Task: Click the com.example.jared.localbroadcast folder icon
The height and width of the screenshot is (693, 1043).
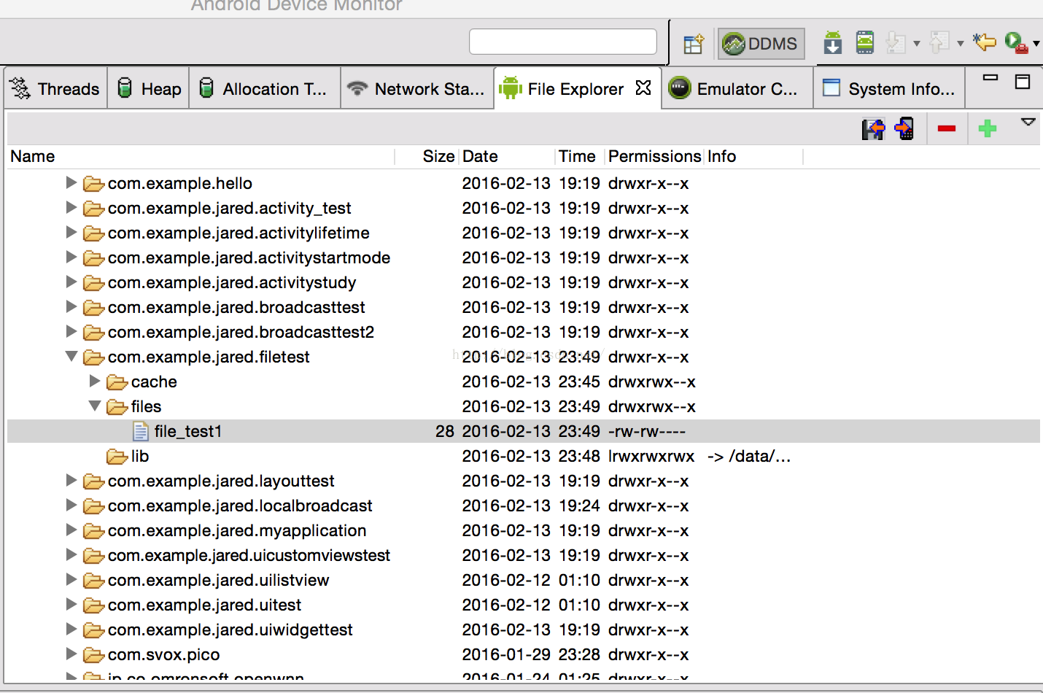Action: click(94, 506)
